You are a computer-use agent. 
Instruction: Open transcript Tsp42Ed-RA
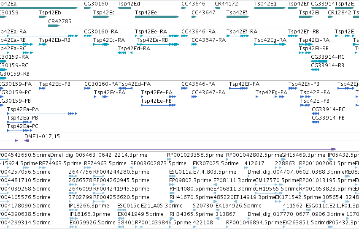point(134,48)
